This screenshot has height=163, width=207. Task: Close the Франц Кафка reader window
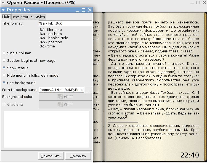[204, 2]
